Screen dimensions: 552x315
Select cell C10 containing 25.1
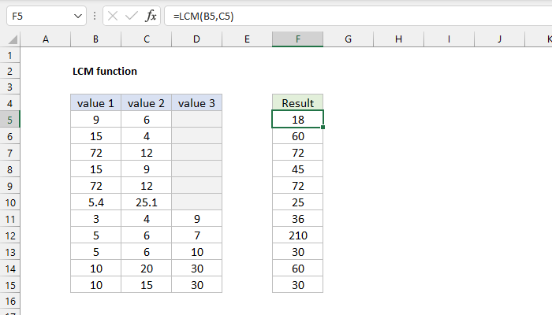click(147, 202)
